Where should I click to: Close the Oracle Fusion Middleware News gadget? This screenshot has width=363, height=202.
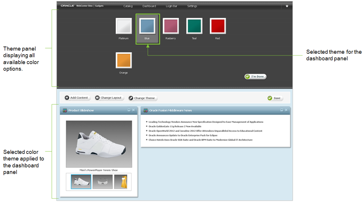pos(286,110)
